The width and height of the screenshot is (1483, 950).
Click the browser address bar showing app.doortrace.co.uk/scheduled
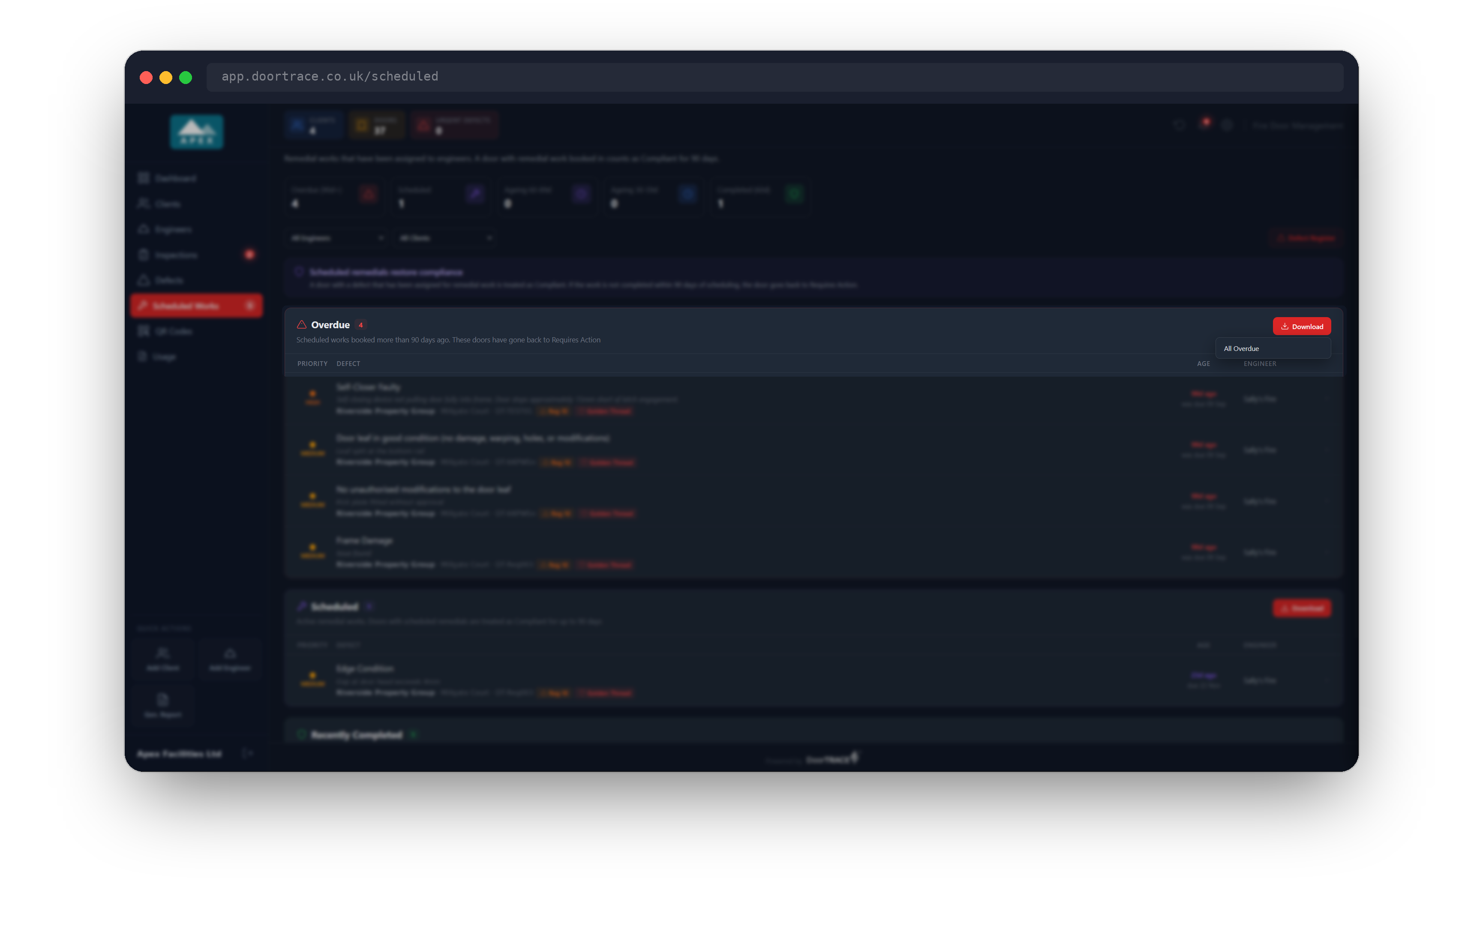(774, 77)
